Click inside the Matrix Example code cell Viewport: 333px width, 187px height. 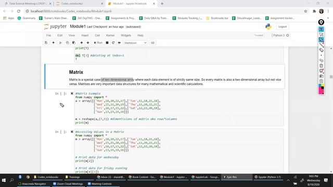click(x=179, y=108)
